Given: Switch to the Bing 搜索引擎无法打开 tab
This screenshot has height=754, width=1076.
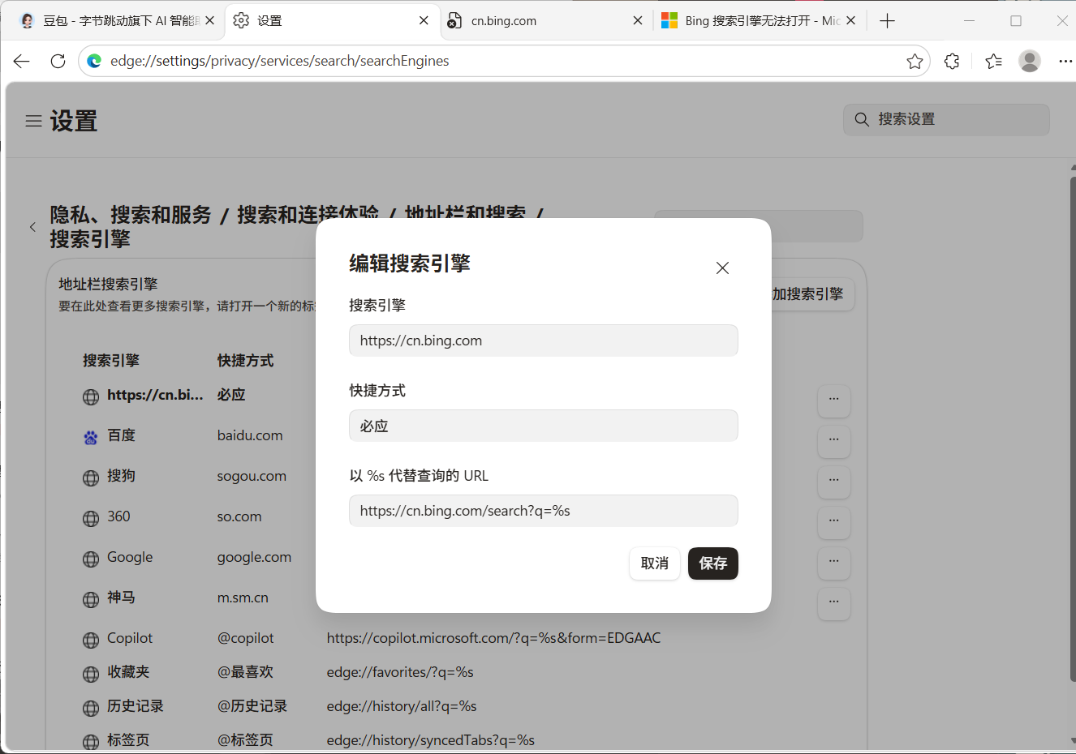Looking at the screenshot, I should [759, 21].
